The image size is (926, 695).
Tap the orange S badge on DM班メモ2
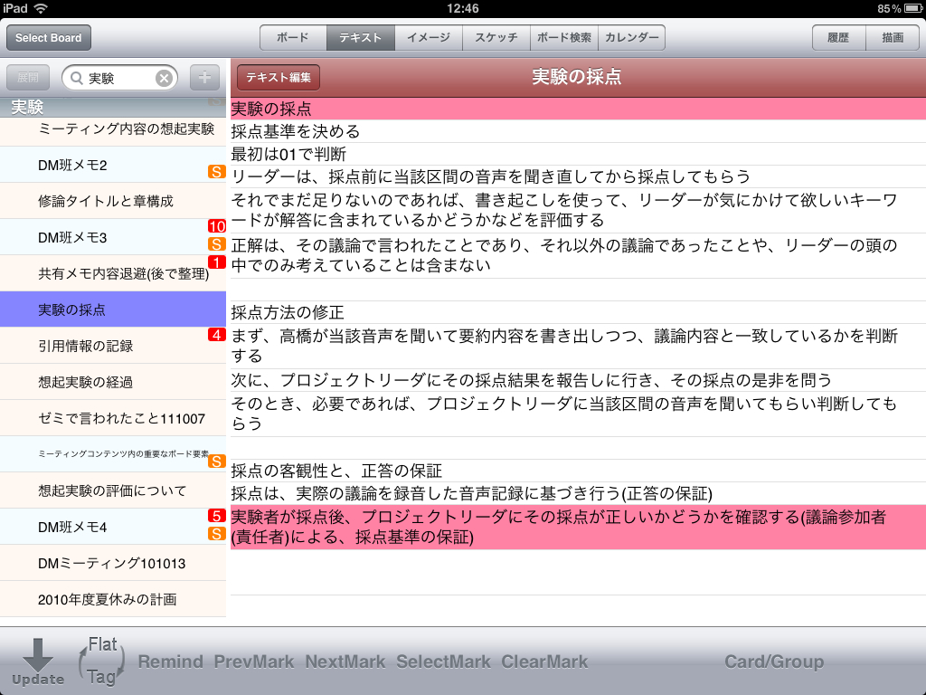click(x=216, y=172)
